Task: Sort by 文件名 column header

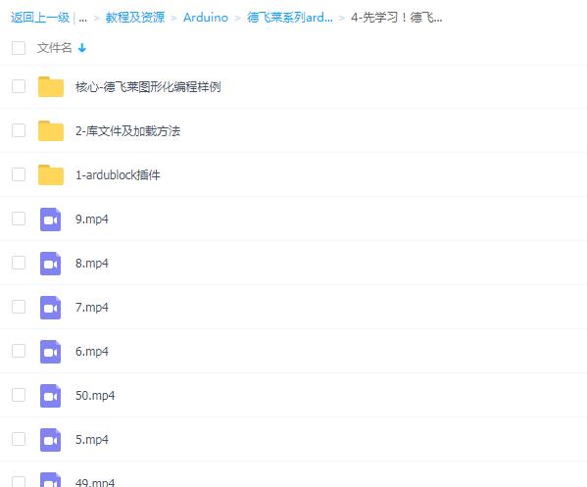Action: pos(54,48)
